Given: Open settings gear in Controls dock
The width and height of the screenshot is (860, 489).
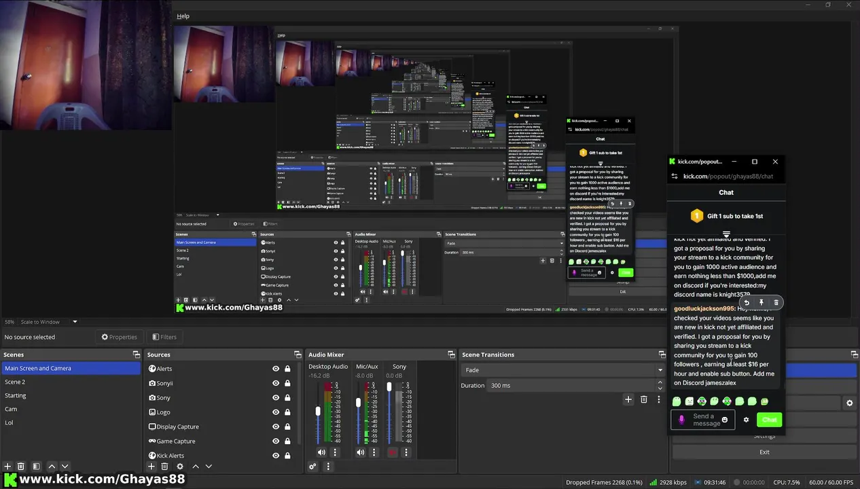Looking at the screenshot, I should pos(849,403).
